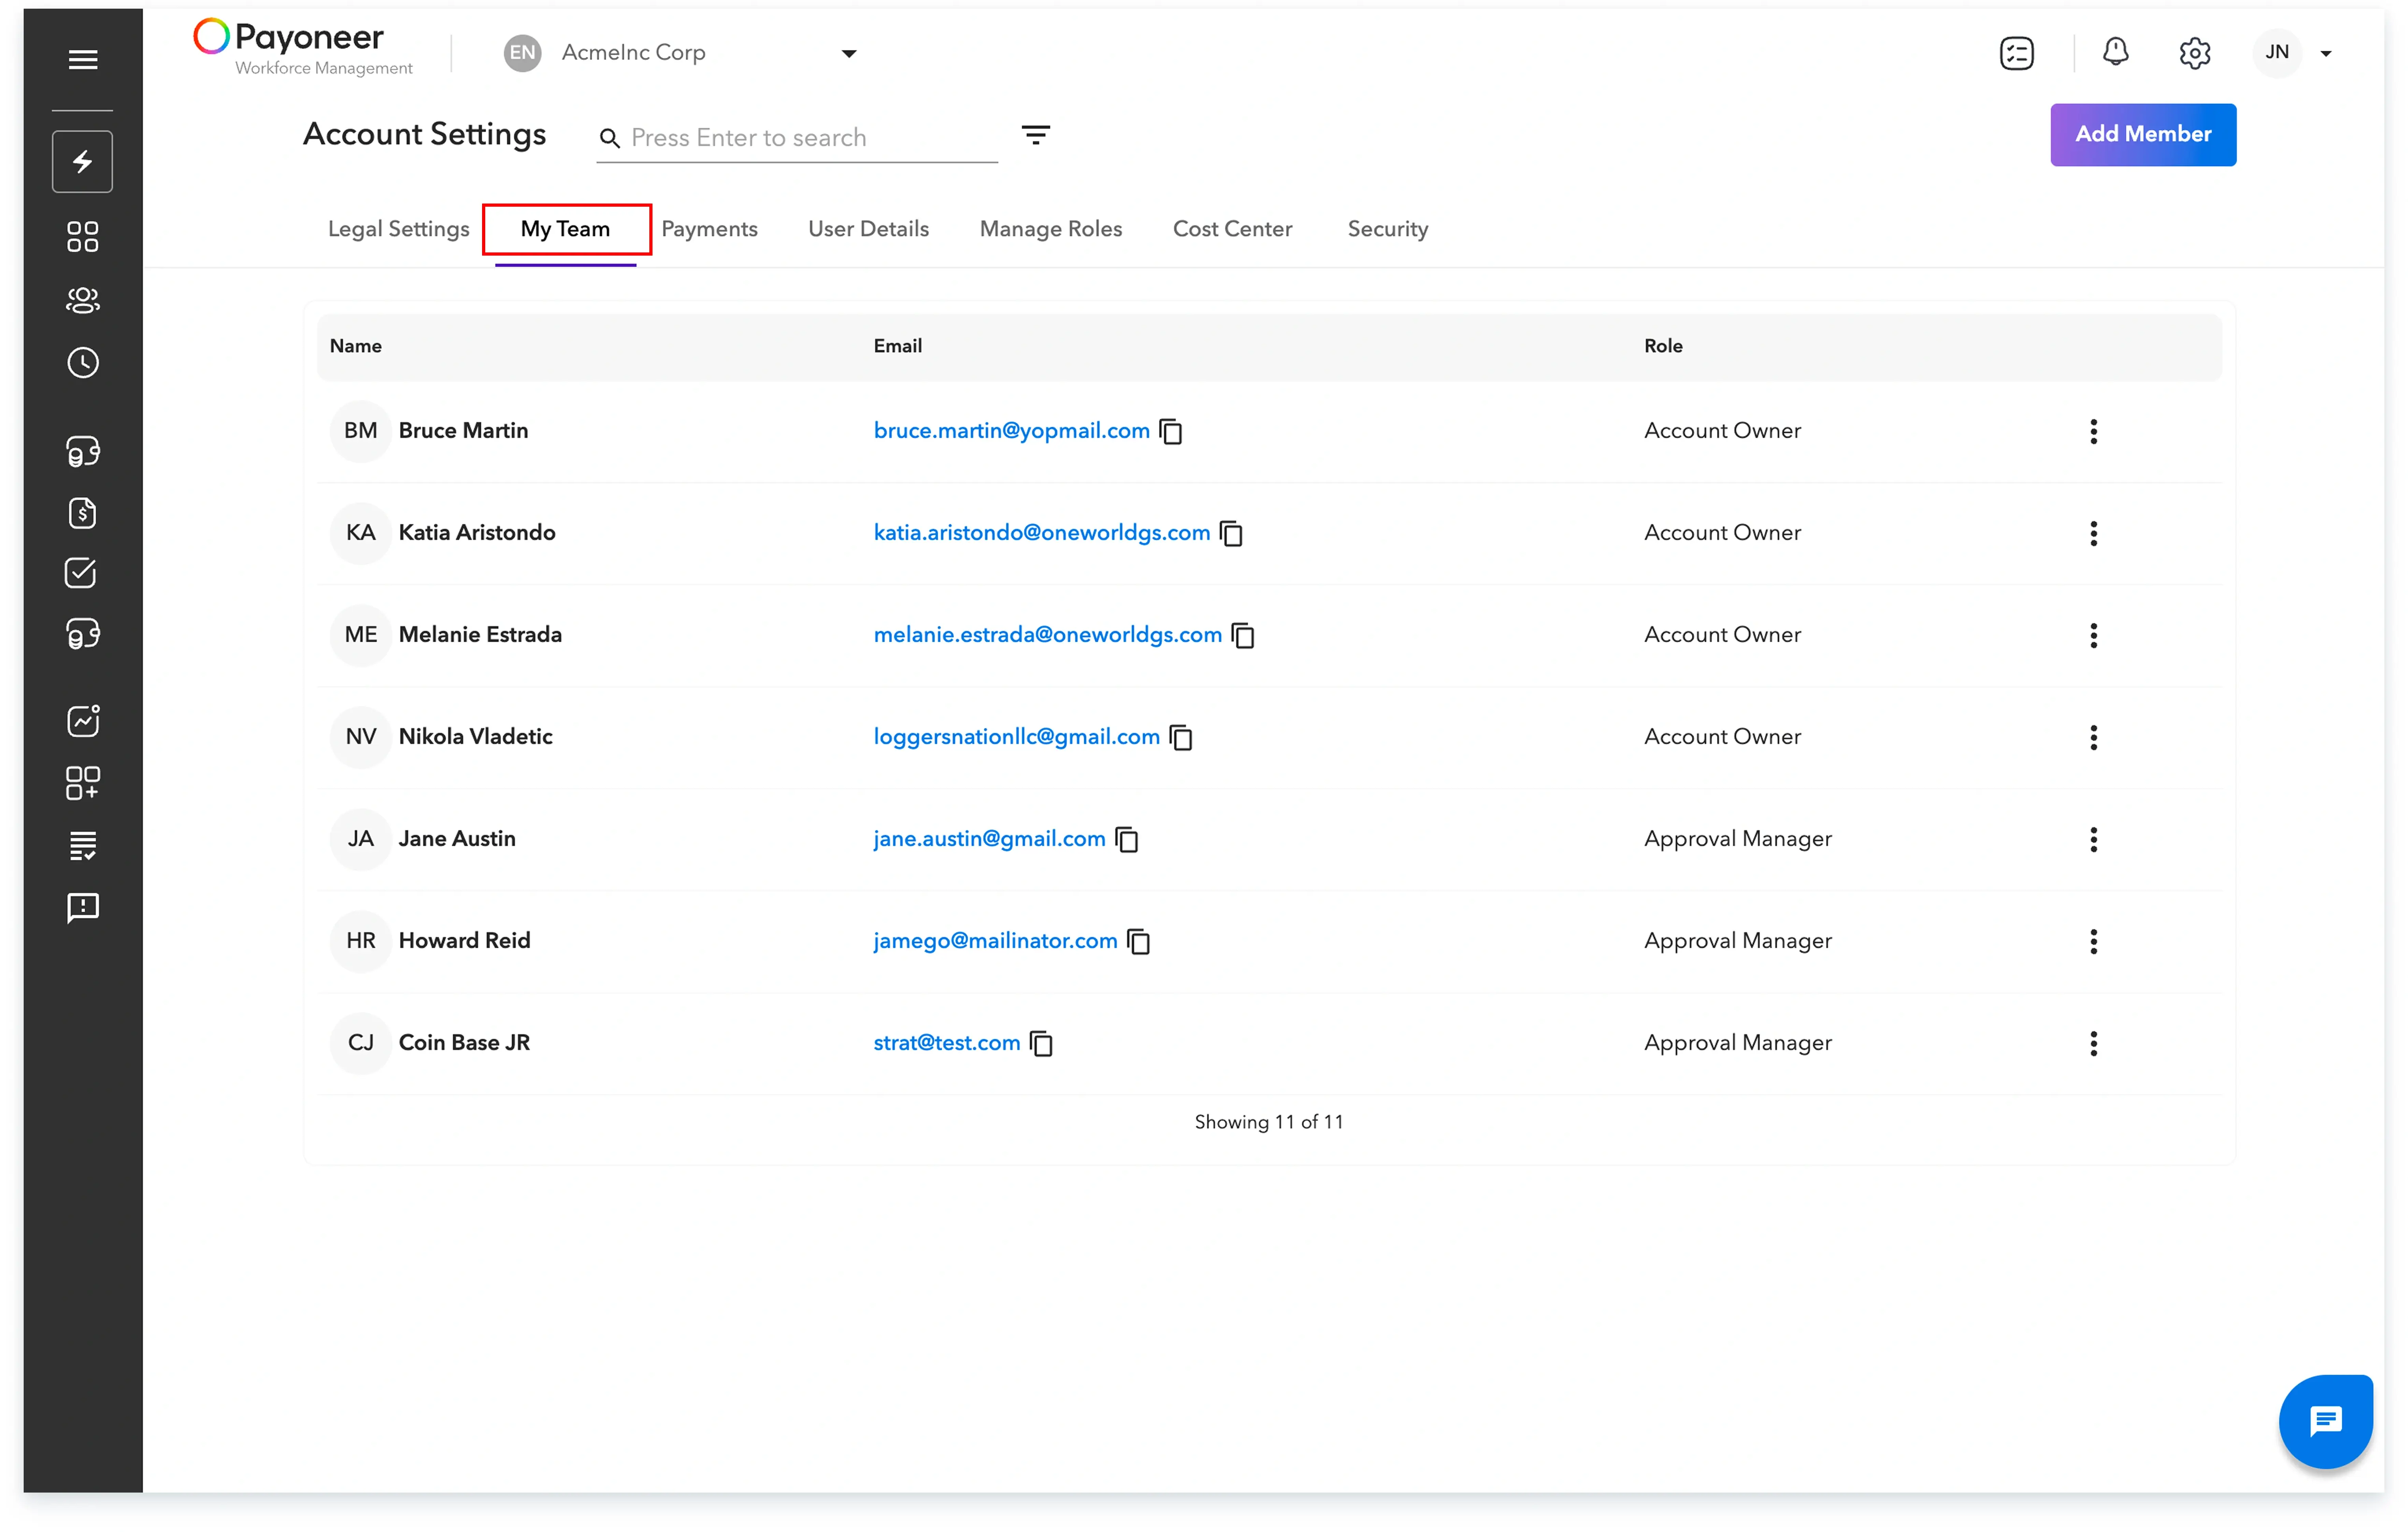Click the clock time tracking sidebar icon
Image resolution: width=2408 pixels, height=1532 pixels.
[x=83, y=363]
